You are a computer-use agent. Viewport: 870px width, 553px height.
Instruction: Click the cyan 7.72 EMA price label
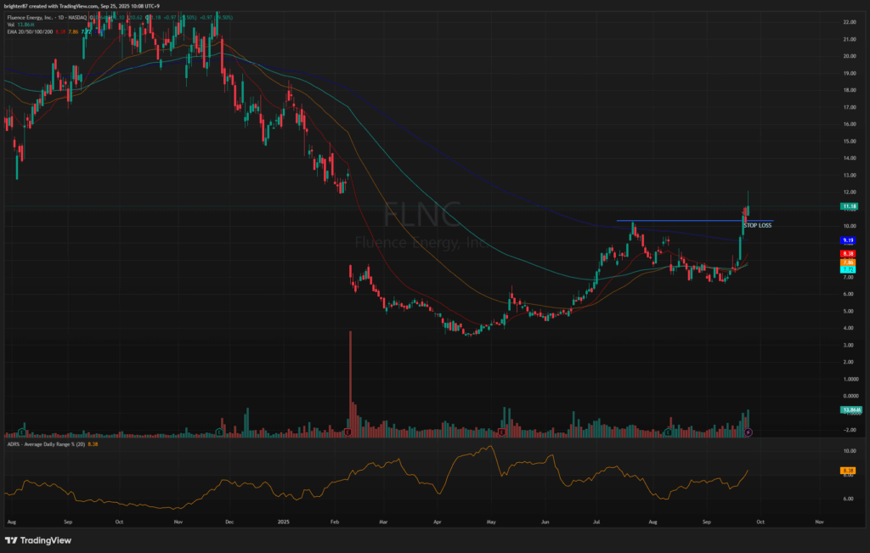coord(849,269)
